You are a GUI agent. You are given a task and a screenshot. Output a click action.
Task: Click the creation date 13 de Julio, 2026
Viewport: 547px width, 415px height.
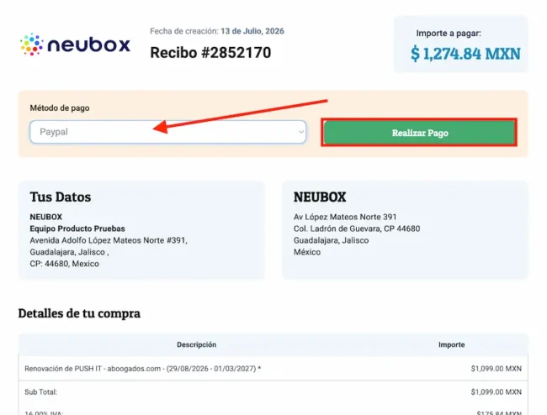tap(252, 31)
